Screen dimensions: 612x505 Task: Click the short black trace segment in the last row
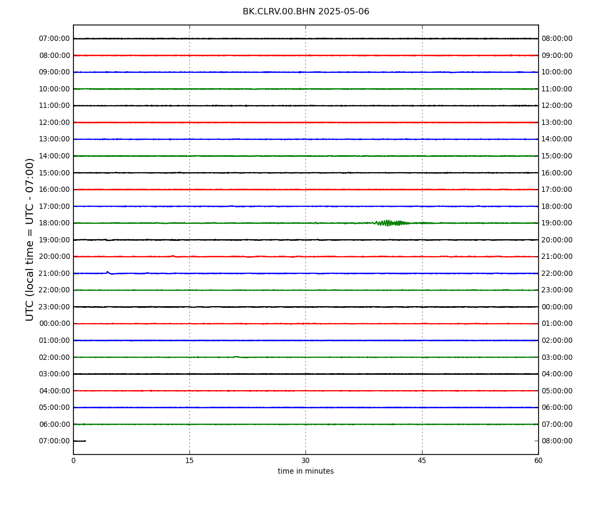(80, 441)
